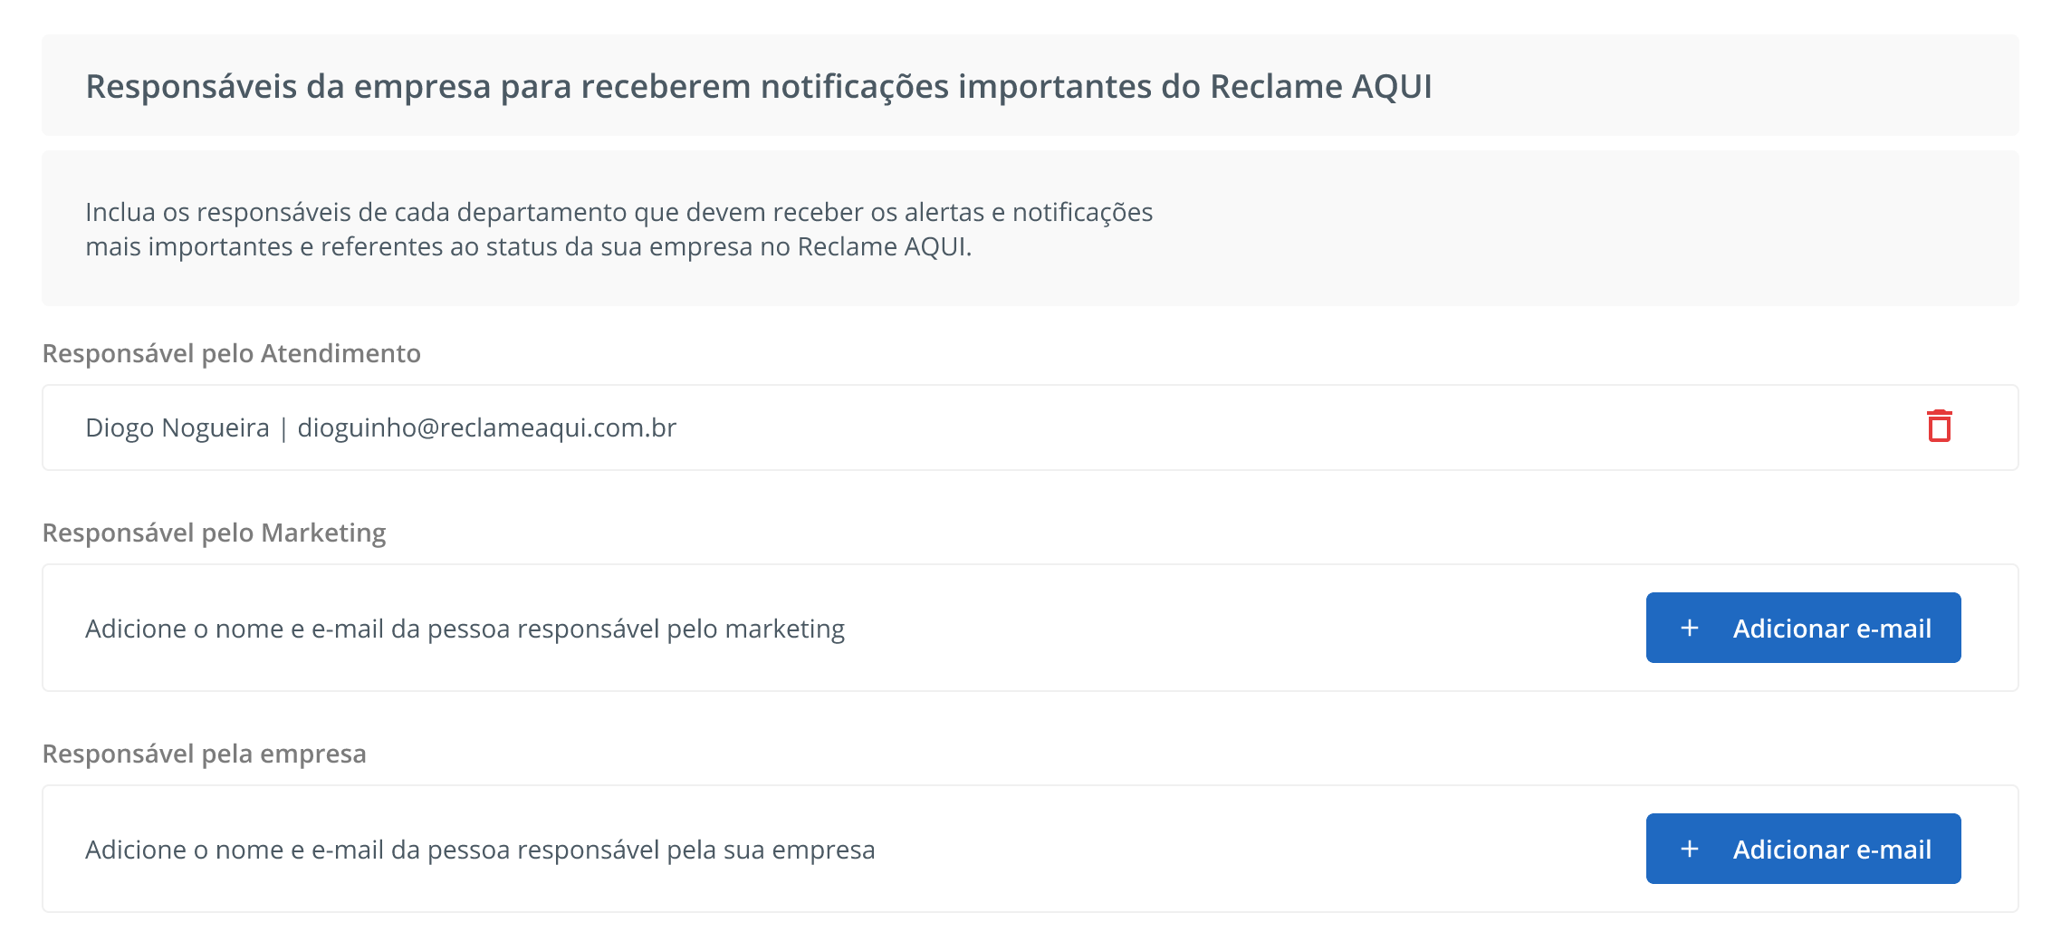Click the second line of the description text

529,246
